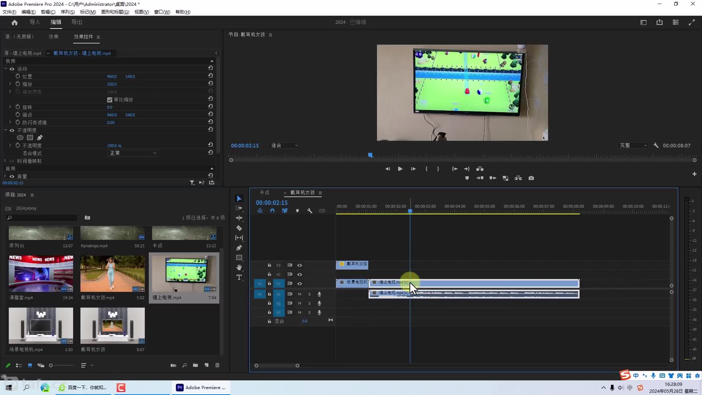Open the button editor plus icon
Screen dimensions: 702x395
694,174
